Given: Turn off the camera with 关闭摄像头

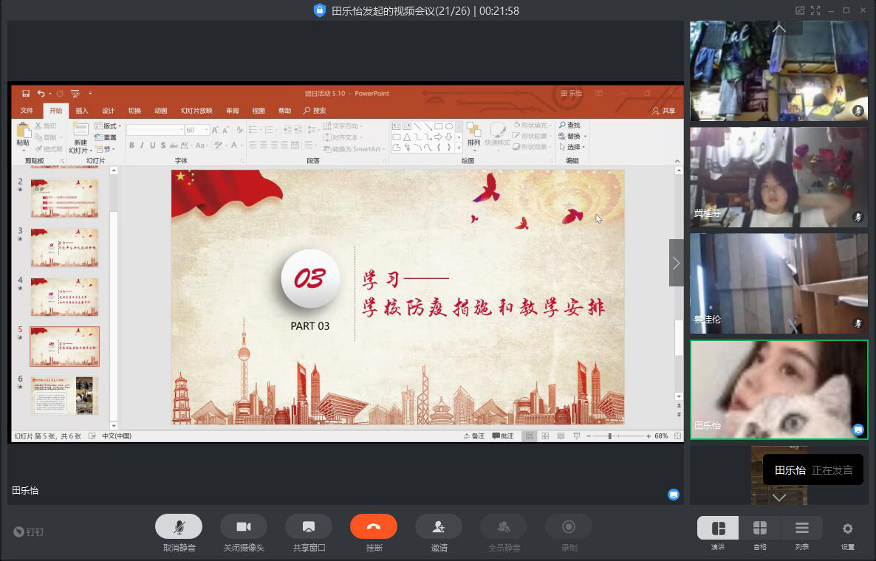Looking at the screenshot, I should (x=244, y=526).
